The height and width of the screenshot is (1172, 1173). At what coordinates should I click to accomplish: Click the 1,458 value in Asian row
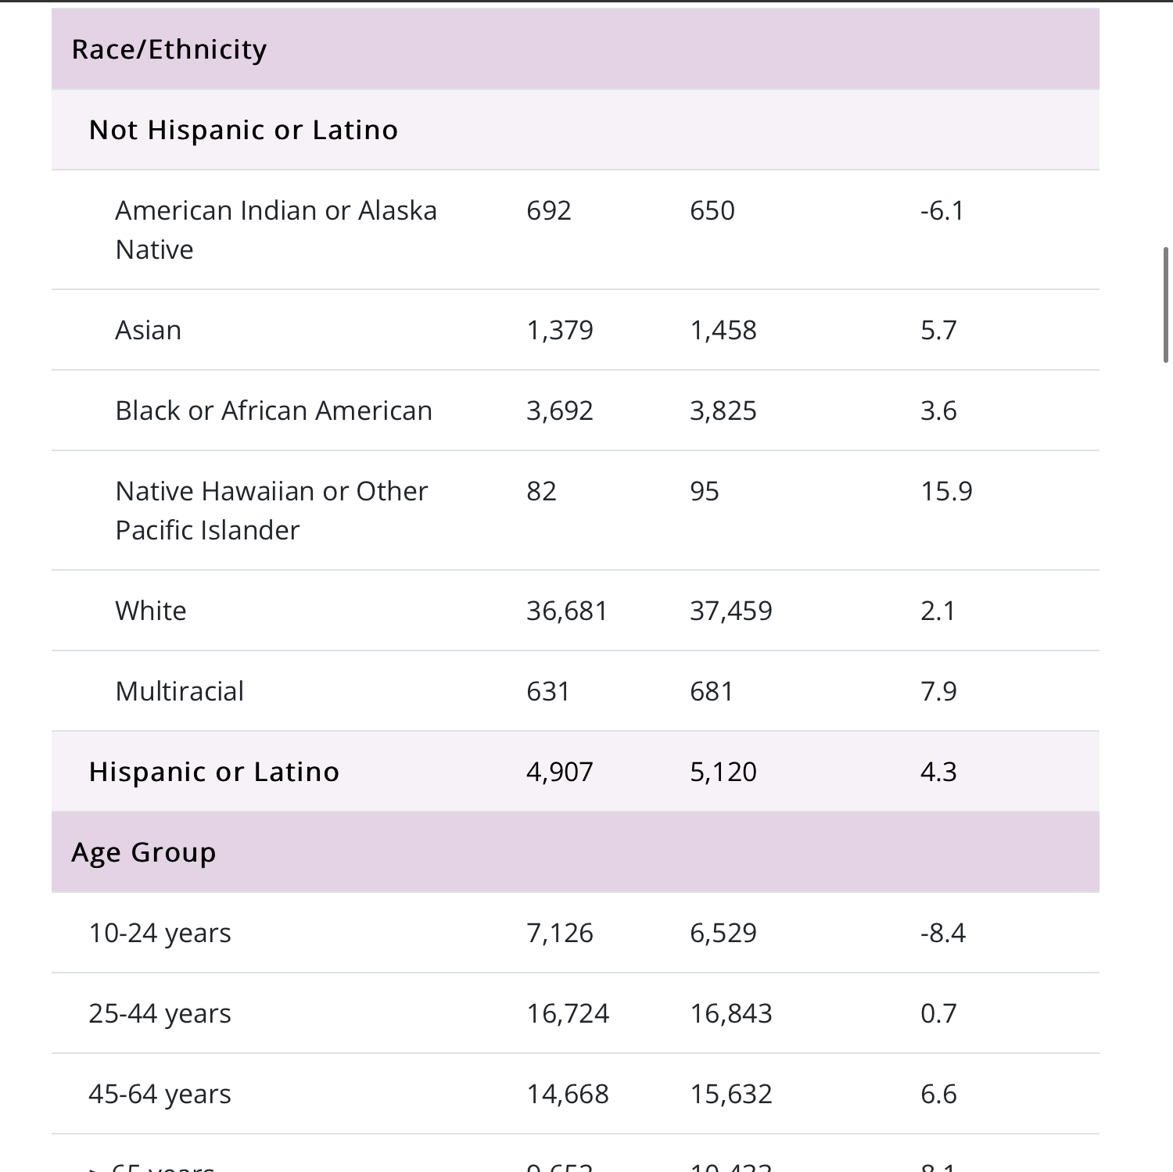click(x=723, y=330)
